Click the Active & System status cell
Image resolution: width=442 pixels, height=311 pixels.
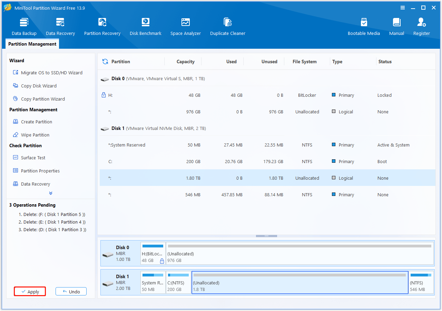(x=393, y=145)
